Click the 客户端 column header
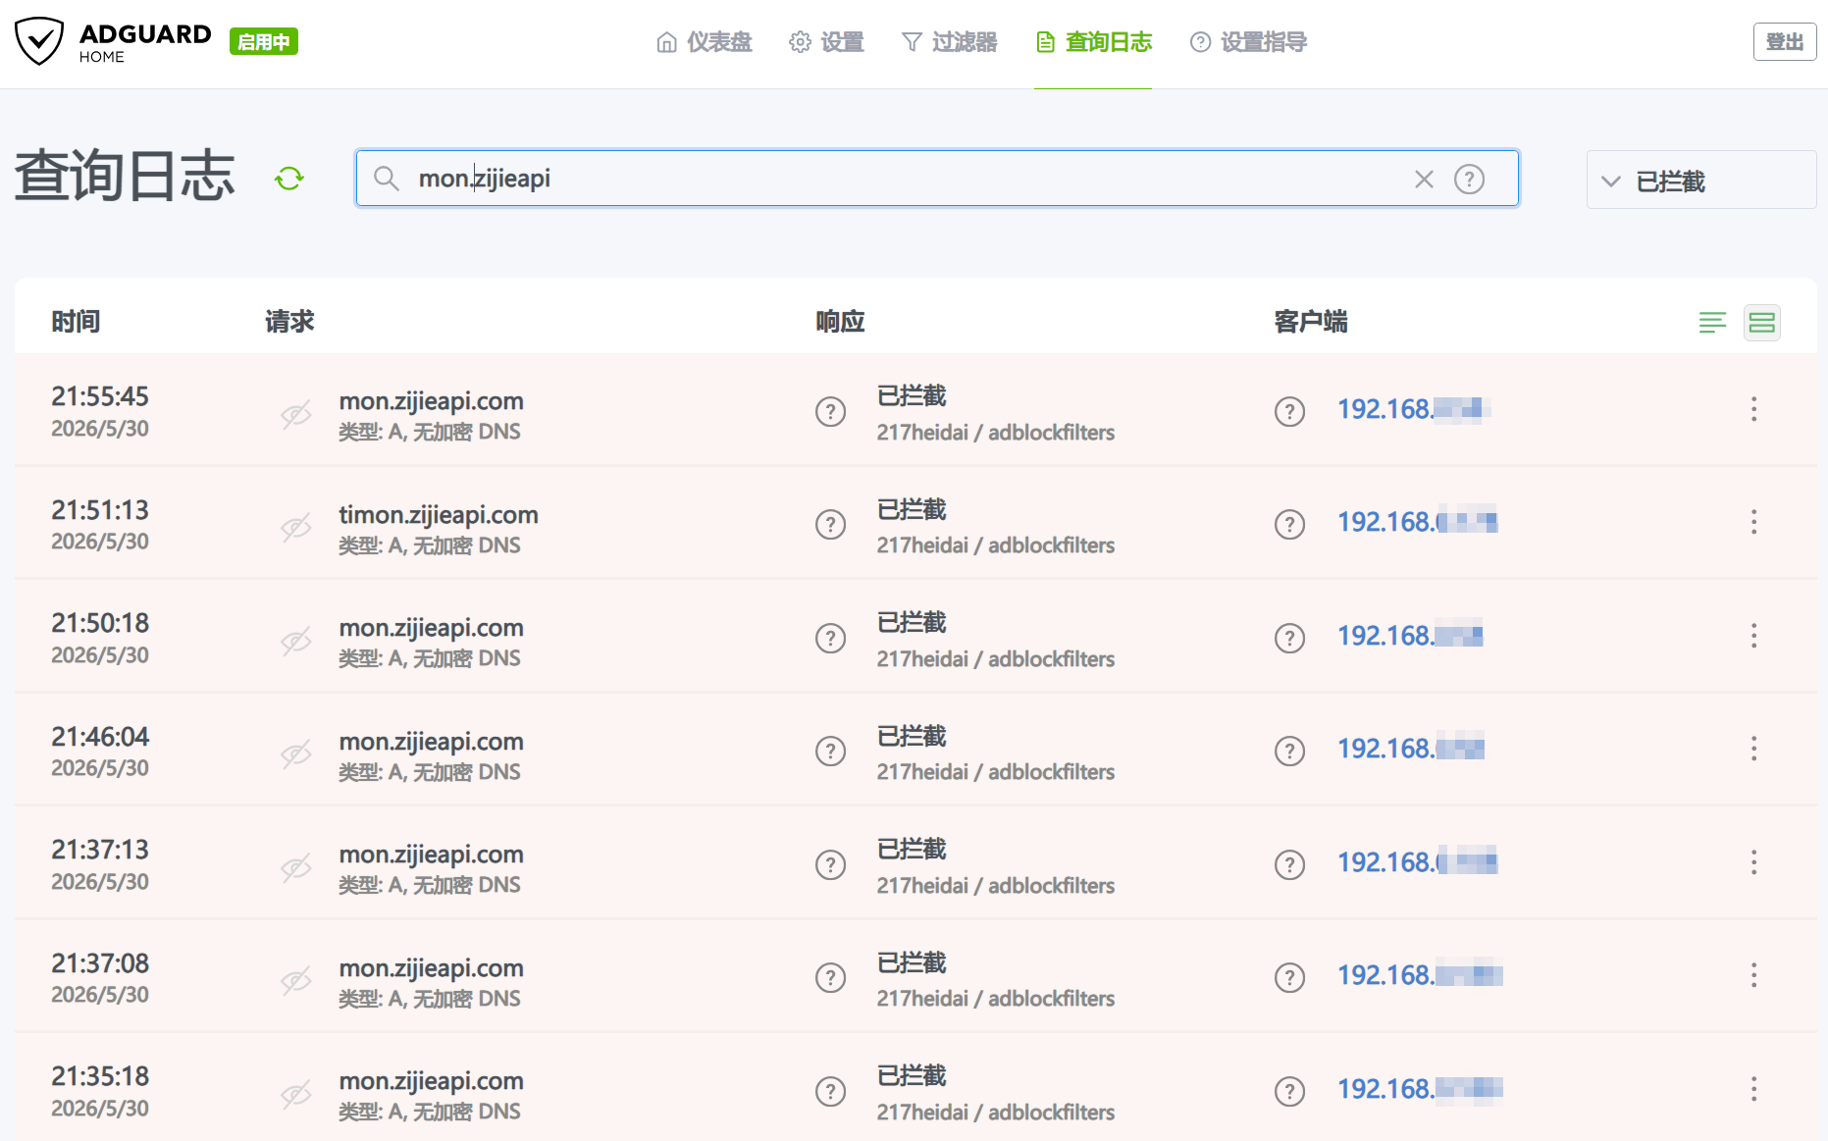 coord(1311,322)
